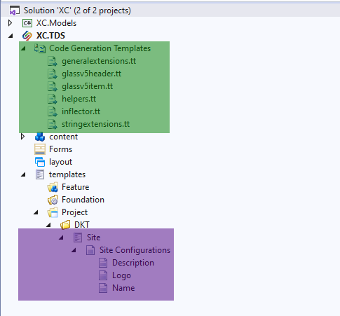Viewport: 340px width, 316px height.
Task: Select the glassv5item.tt file
Action: (87, 86)
